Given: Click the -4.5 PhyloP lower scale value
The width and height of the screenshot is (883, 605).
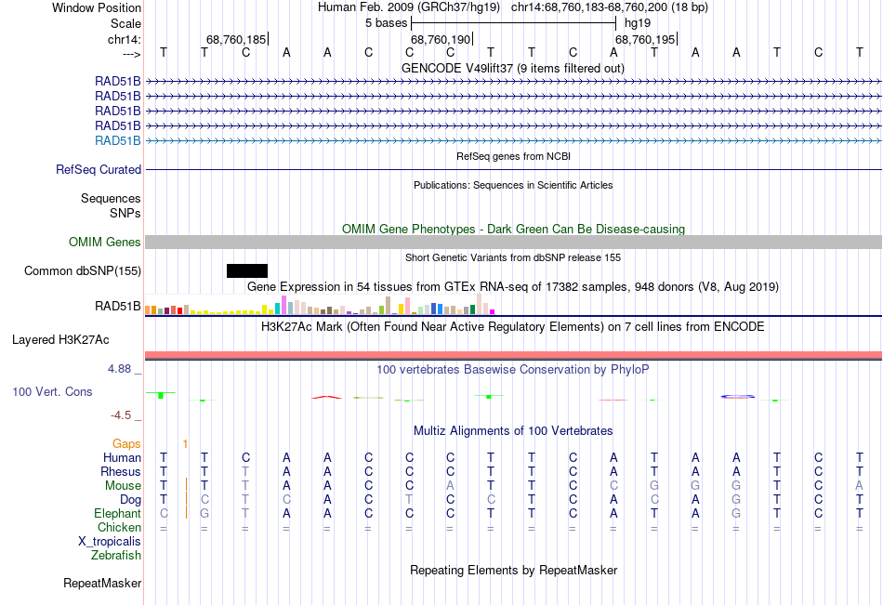Looking at the screenshot, I should pos(121,415).
